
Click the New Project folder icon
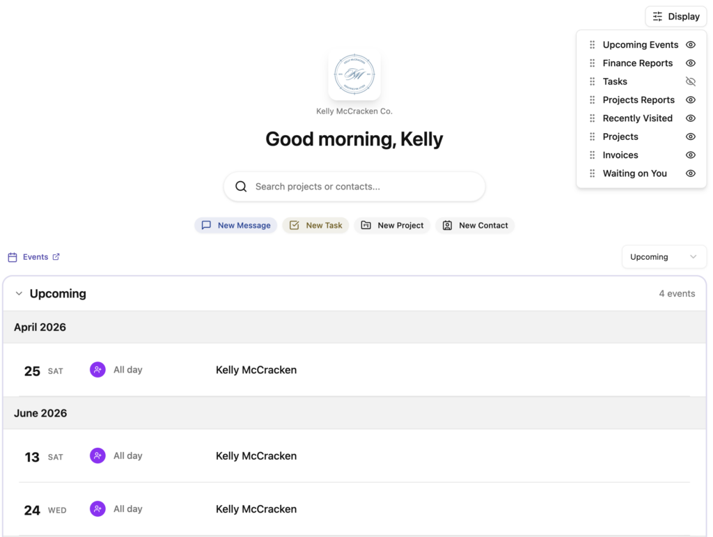click(x=366, y=225)
